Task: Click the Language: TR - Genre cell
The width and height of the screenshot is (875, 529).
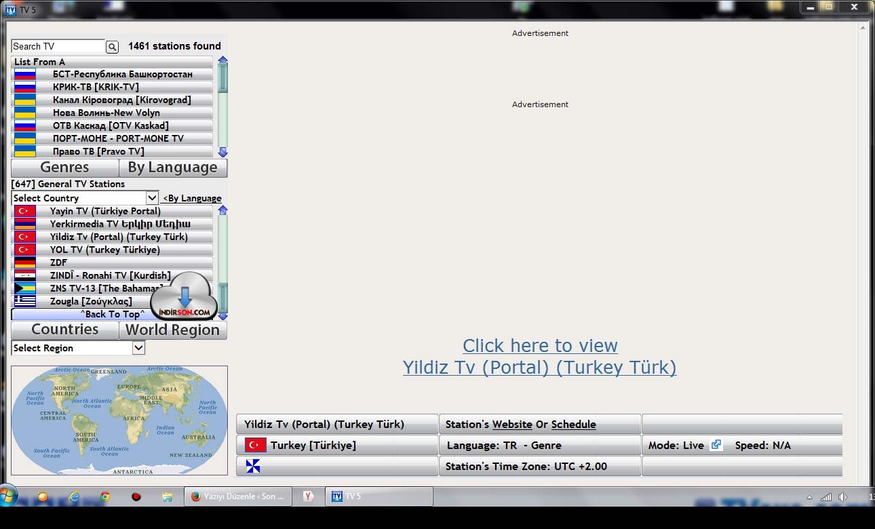Action: [540, 446]
